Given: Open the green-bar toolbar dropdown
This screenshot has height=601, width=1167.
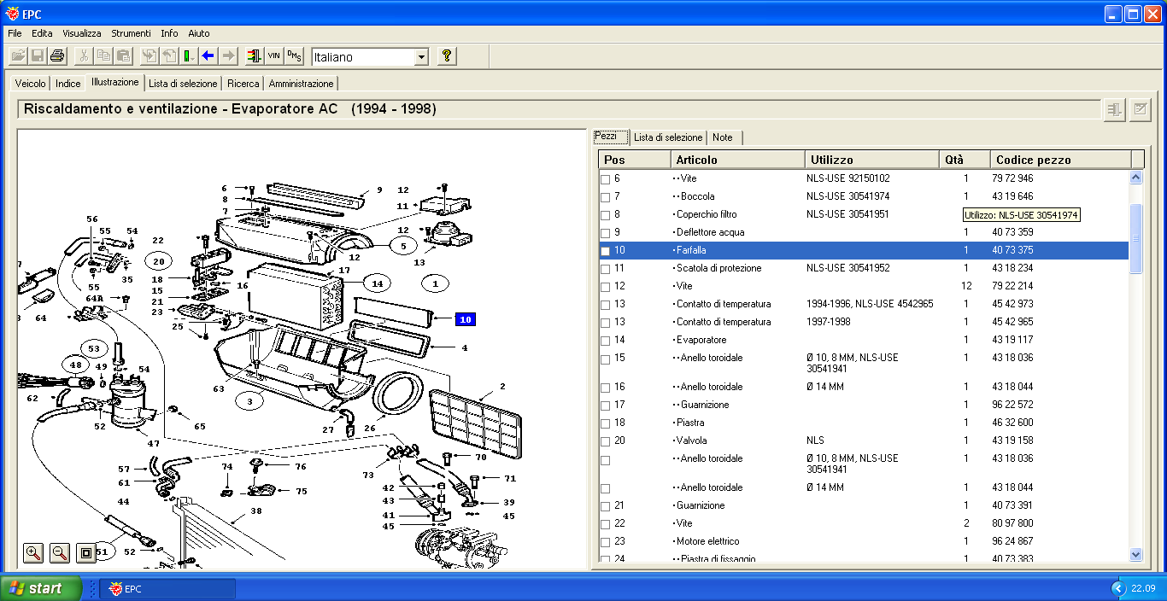Looking at the screenshot, I should click(x=188, y=56).
